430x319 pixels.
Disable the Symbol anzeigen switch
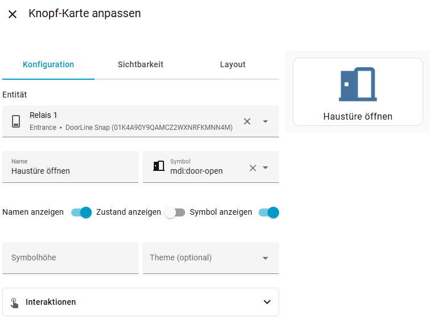(x=268, y=212)
